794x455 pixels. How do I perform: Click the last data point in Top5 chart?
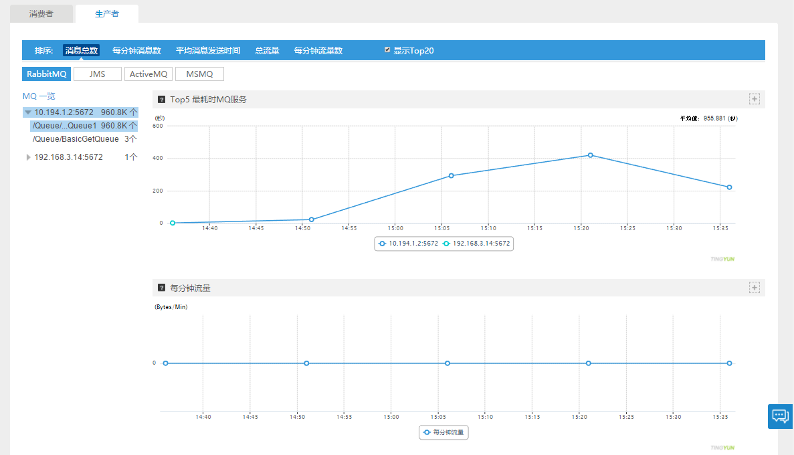(729, 187)
